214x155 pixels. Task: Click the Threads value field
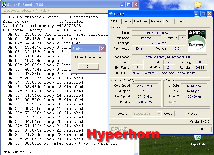(x=203, y=114)
